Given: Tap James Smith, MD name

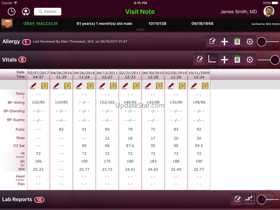Looking at the screenshot, I should pyautogui.click(x=239, y=12).
